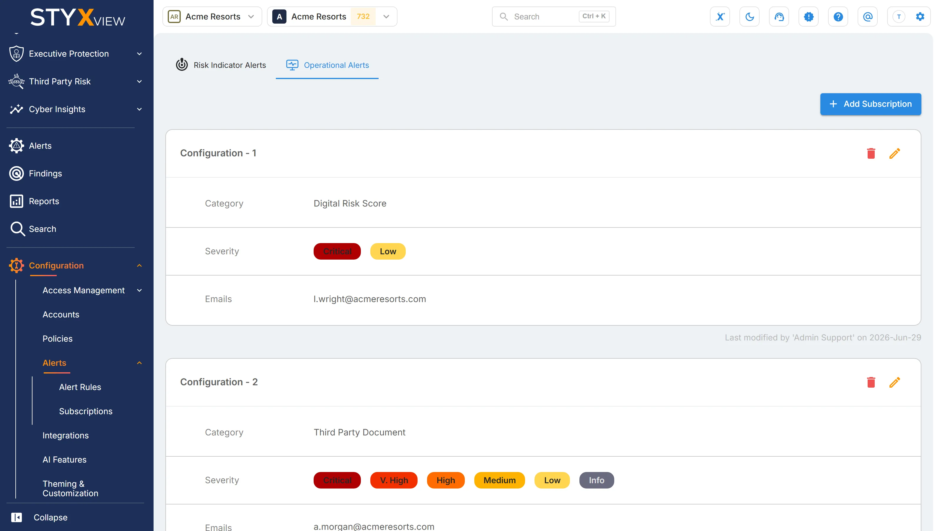Viewport: 945px width, 531px height.
Task: Click the Low severity badge in Configuration 1
Action: 388,251
